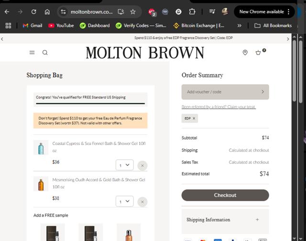306x241 pixels.
Task: Open the Bitcoin Exchange bookmark
Action: pos(199,25)
